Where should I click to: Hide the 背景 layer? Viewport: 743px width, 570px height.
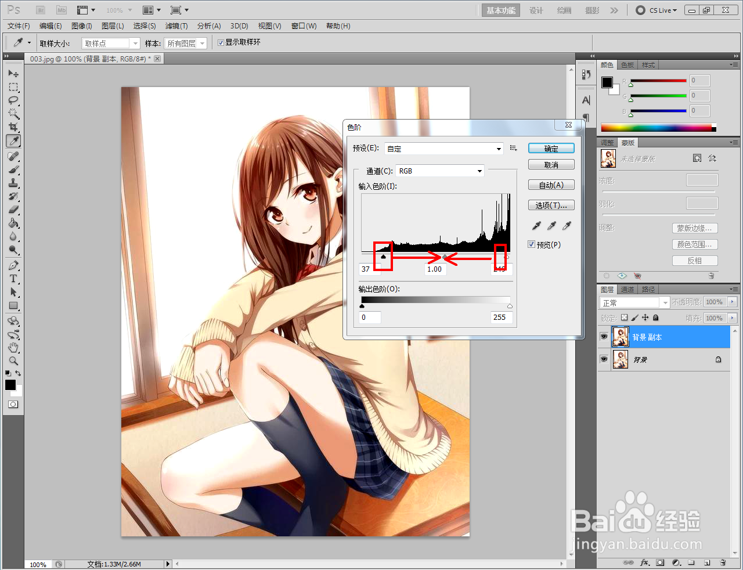click(x=604, y=359)
